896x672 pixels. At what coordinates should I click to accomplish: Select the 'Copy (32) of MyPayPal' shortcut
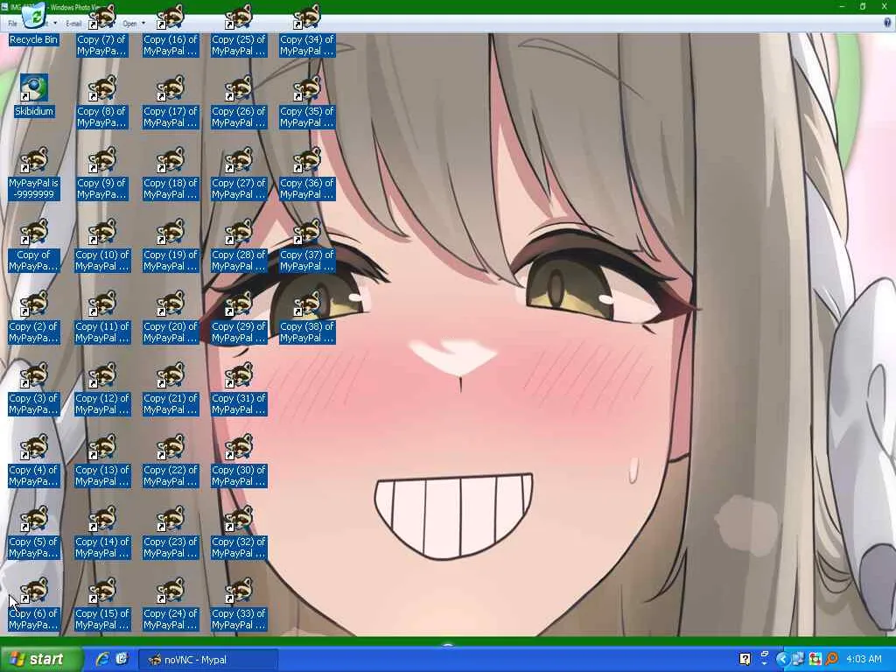click(239, 533)
